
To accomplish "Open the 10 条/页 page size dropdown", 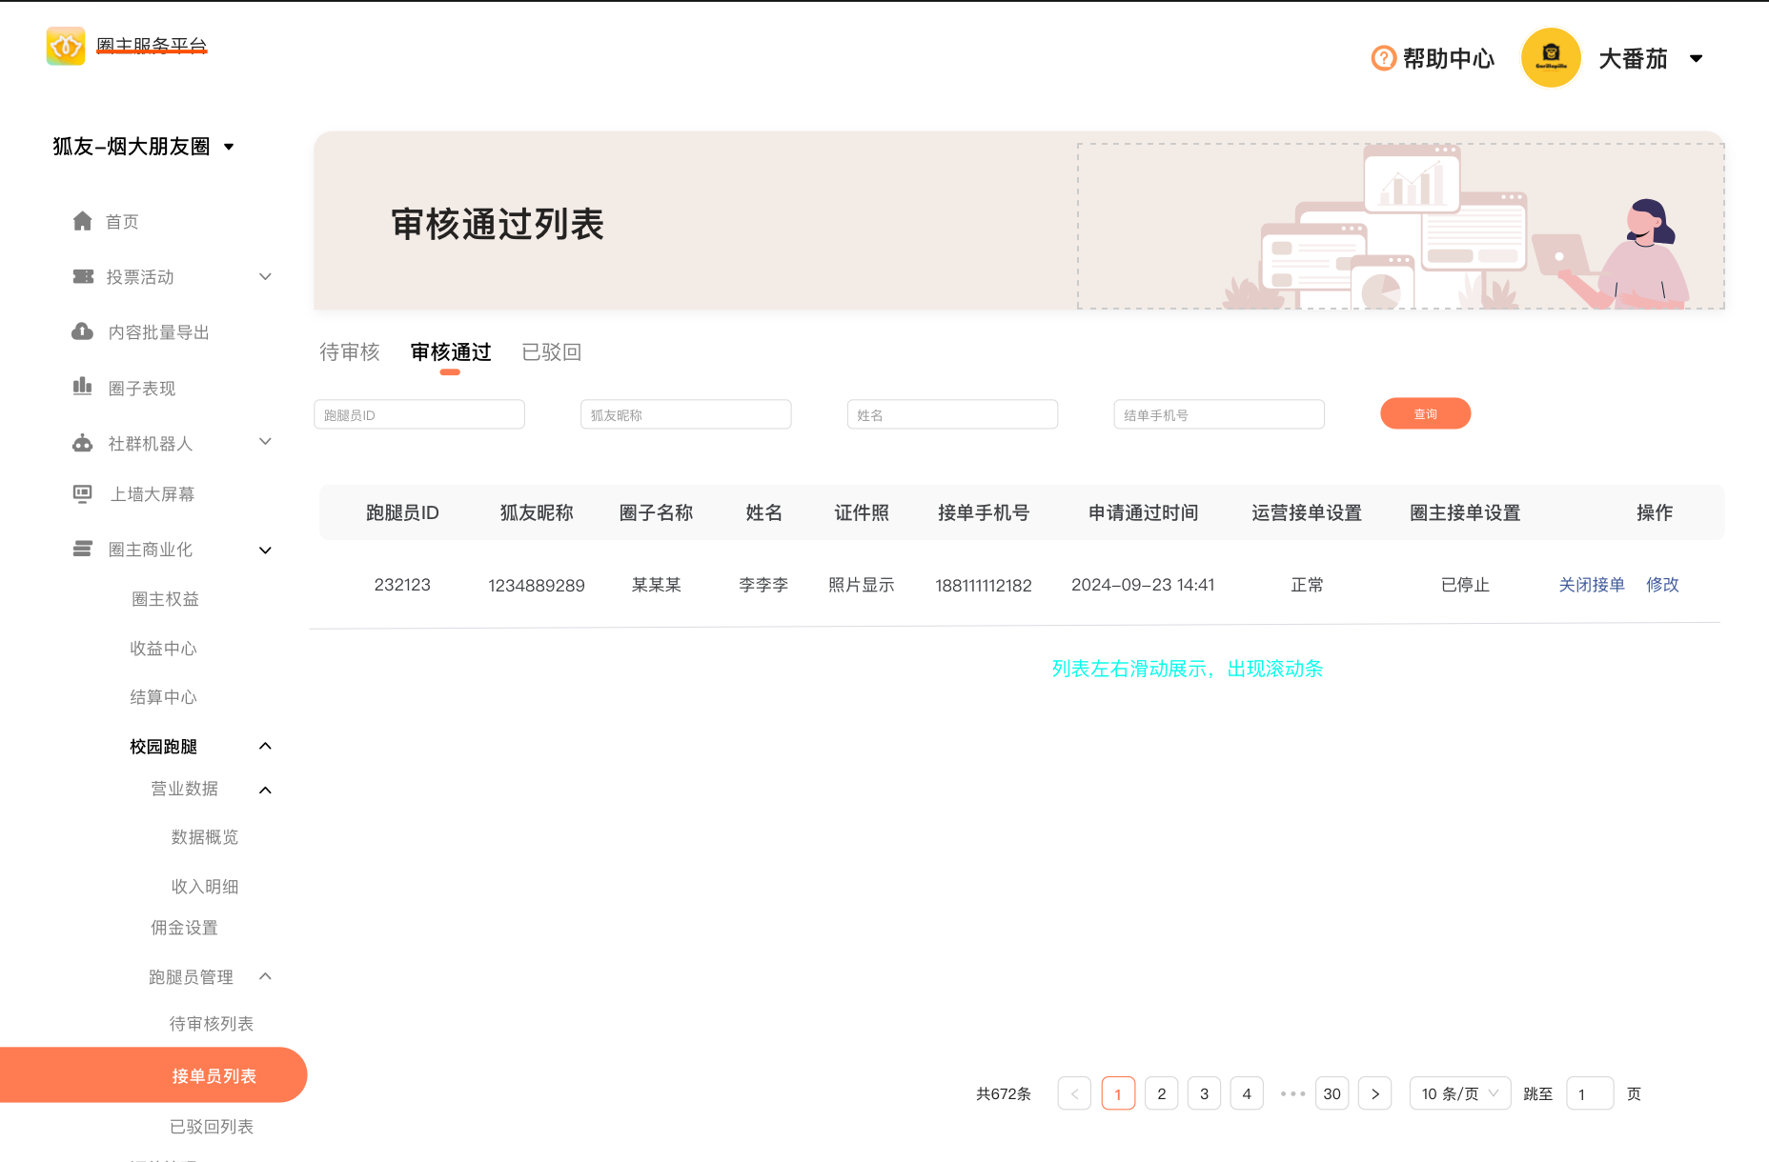I will [1459, 1093].
